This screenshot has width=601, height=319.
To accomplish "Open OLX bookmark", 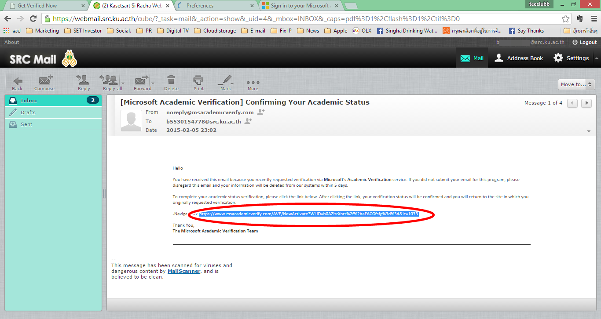I will tap(362, 31).
